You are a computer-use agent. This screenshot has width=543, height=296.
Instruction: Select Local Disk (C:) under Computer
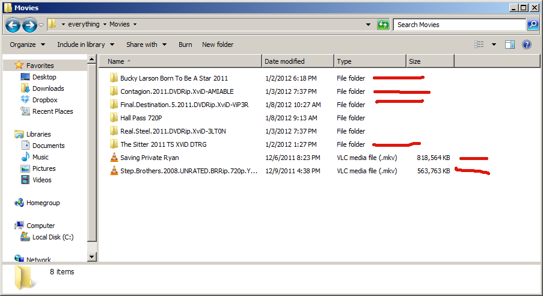click(x=52, y=237)
